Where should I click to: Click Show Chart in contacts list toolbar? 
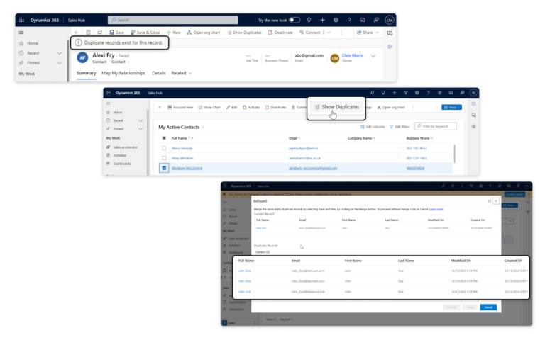(x=209, y=107)
